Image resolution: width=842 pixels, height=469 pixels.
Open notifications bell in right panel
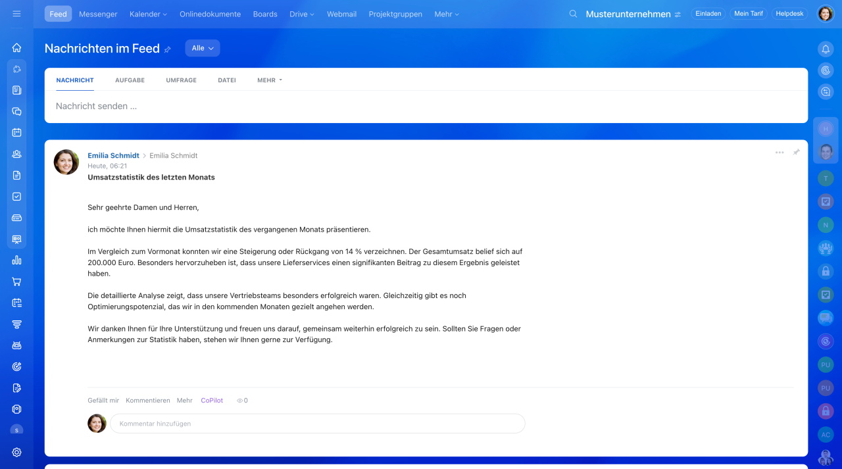[x=826, y=49]
